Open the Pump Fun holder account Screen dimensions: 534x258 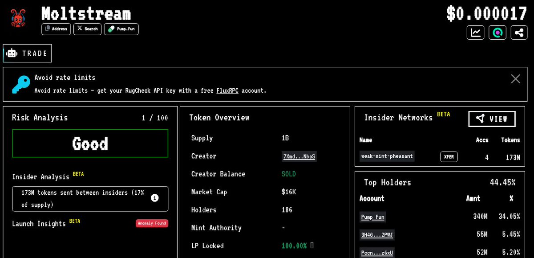pyautogui.click(x=373, y=217)
